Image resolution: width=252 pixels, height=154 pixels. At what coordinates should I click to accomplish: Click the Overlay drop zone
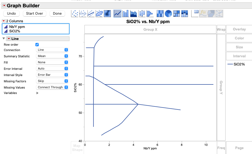tap(239, 29)
